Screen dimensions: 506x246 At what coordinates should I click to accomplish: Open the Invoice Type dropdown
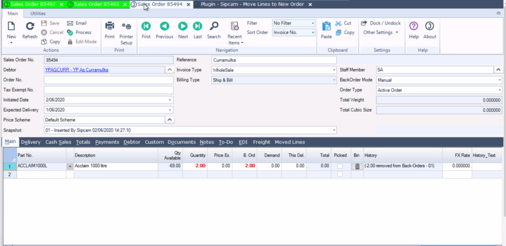(x=334, y=71)
